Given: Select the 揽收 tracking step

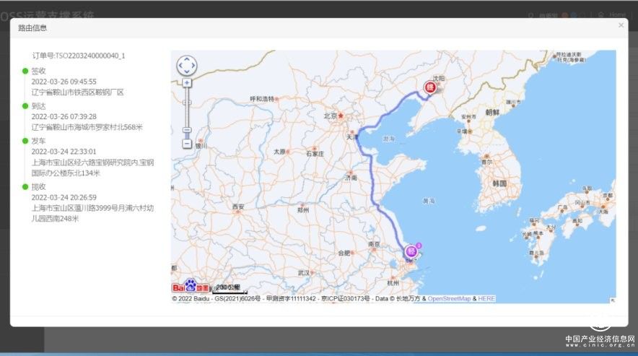Looking at the screenshot, I should click(x=38, y=186).
